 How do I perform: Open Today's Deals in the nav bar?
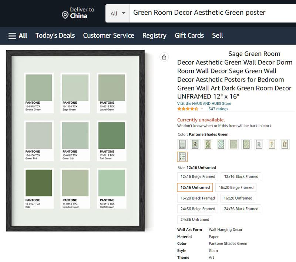click(x=55, y=35)
